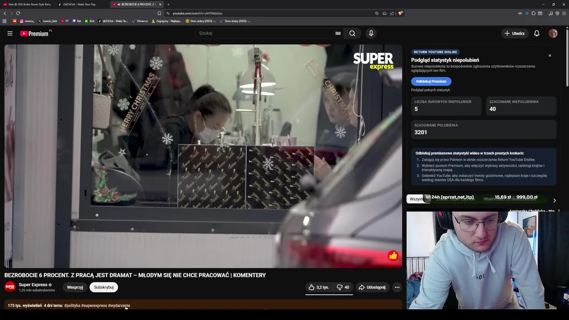The height and width of the screenshot is (320, 569).
Task: Click the Szacowane polubienia 3201 card
Action: 484,129
